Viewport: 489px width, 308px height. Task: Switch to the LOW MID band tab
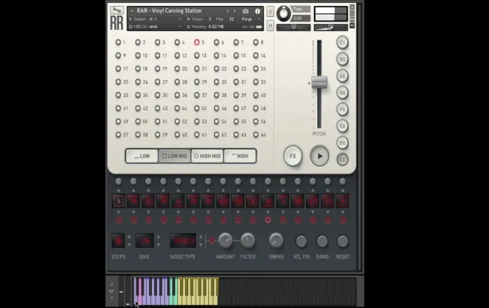click(175, 156)
